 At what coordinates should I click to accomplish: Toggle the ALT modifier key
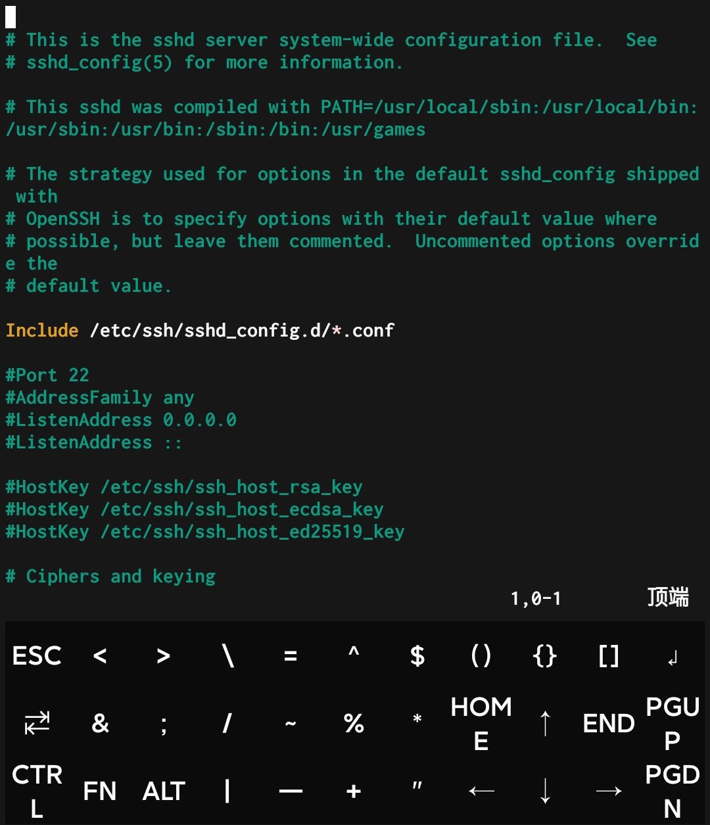coord(164,791)
